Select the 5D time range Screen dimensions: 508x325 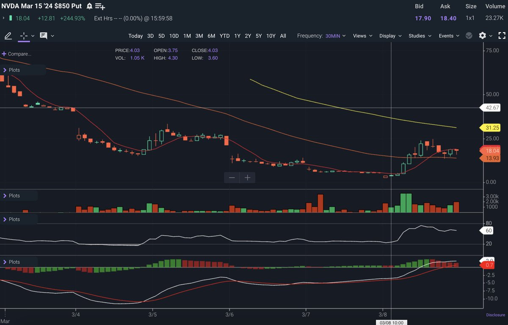tap(161, 36)
